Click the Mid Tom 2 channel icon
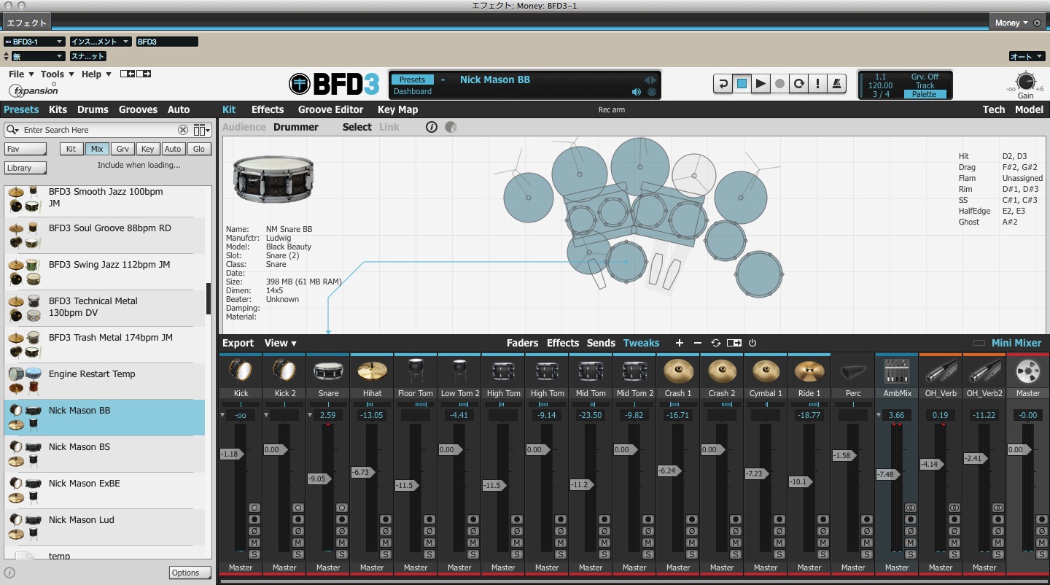This screenshot has width=1050, height=585. pos(634,371)
